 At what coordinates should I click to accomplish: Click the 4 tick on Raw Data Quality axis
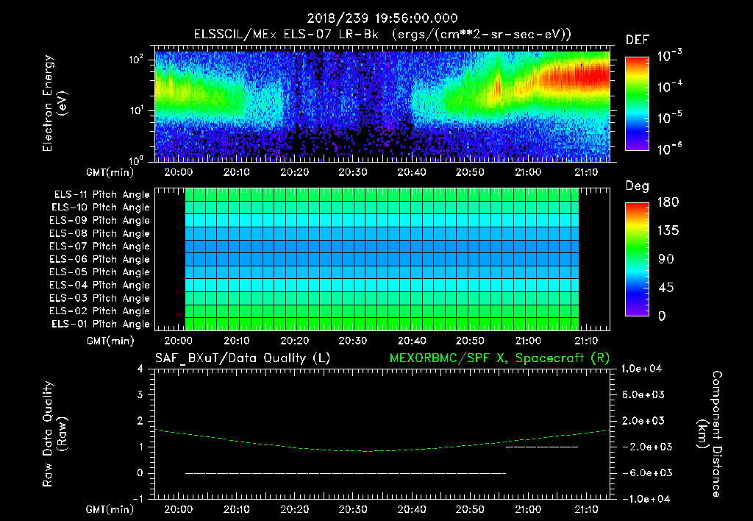[140, 369]
